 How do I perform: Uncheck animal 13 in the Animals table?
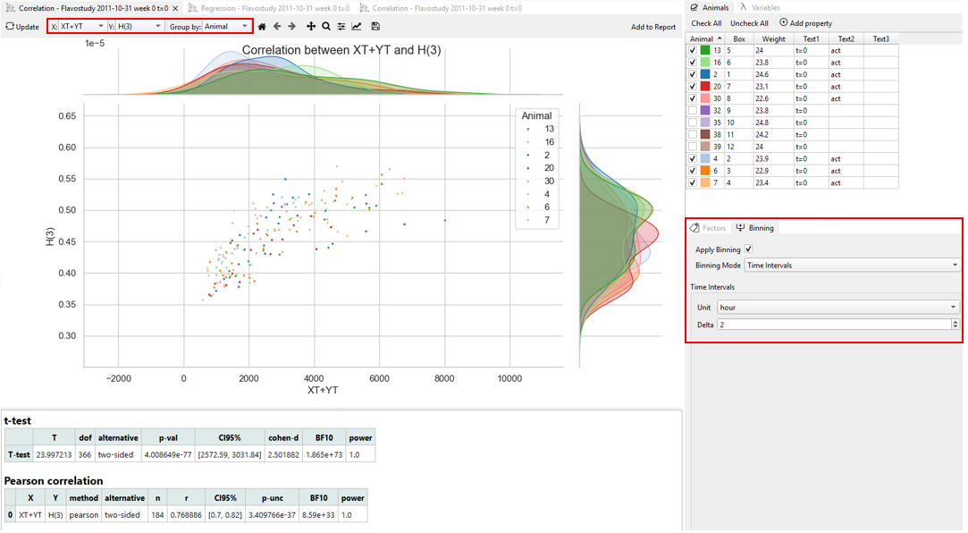693,50
